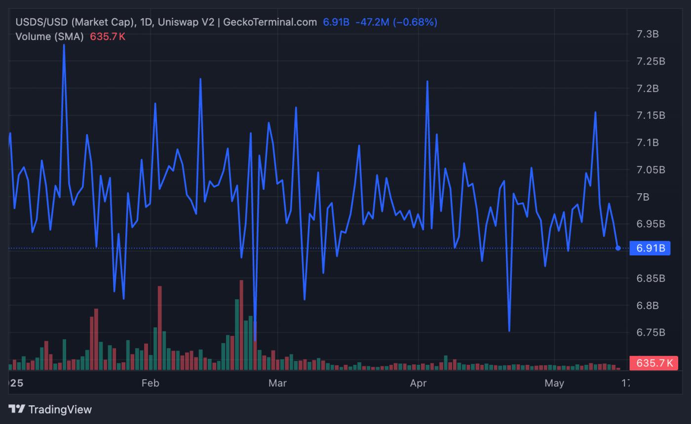
Task: Select the Mar marker on time axis
Action: [x=277, y=383]
